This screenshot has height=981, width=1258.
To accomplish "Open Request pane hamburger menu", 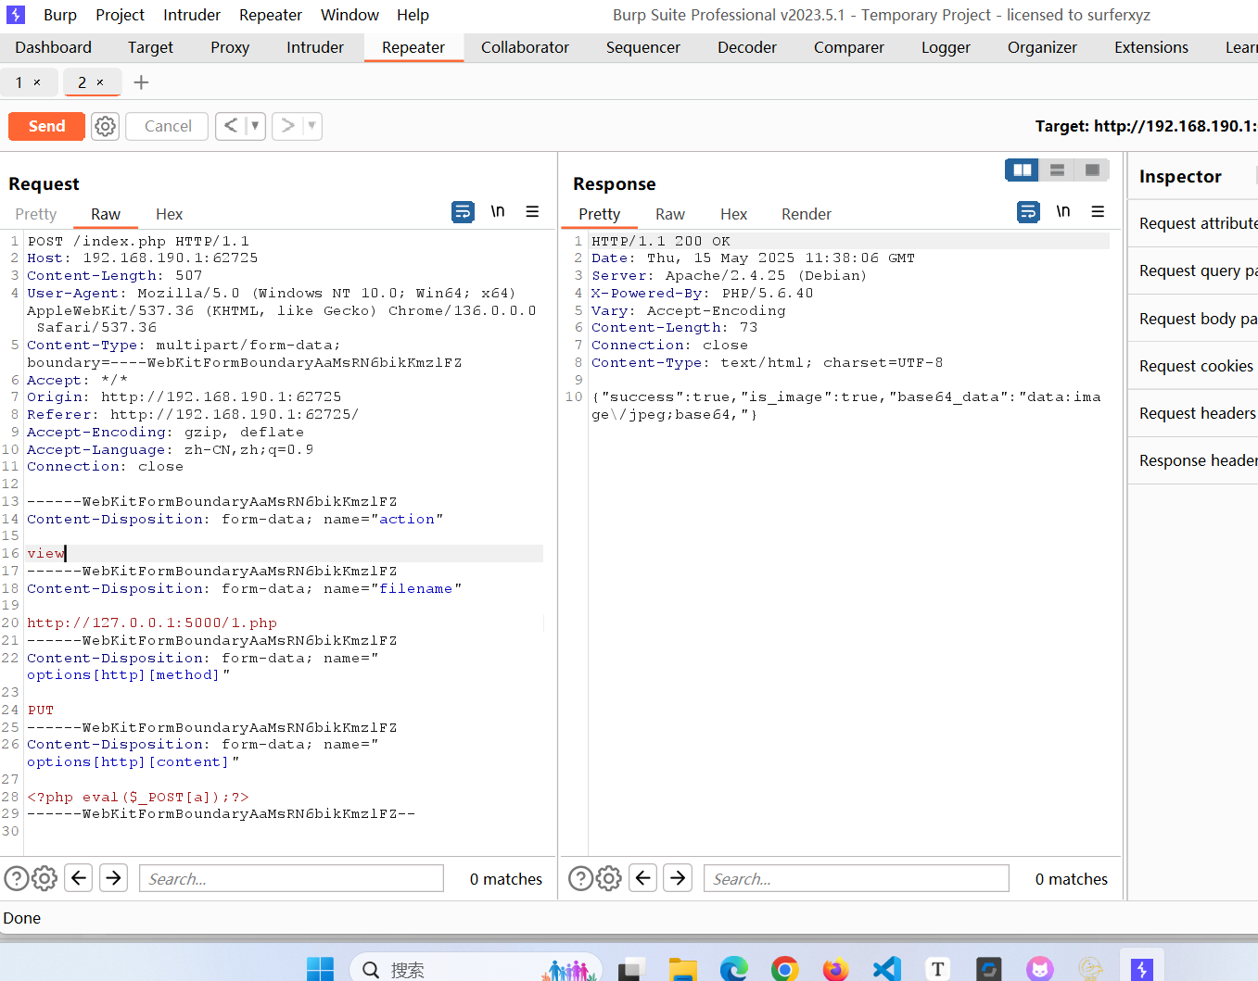I will [532, 212].
